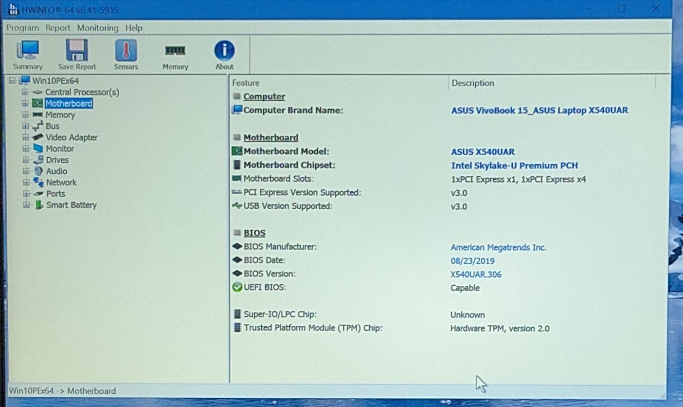Click the Hardware TPM, version 2.0 value

pos(500,329)
